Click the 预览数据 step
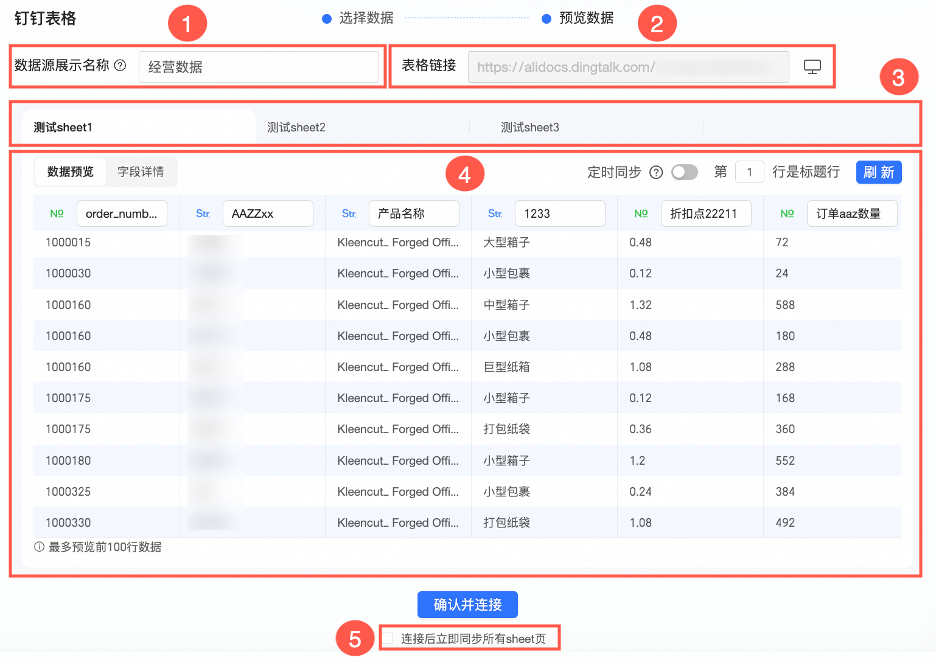 578,18
